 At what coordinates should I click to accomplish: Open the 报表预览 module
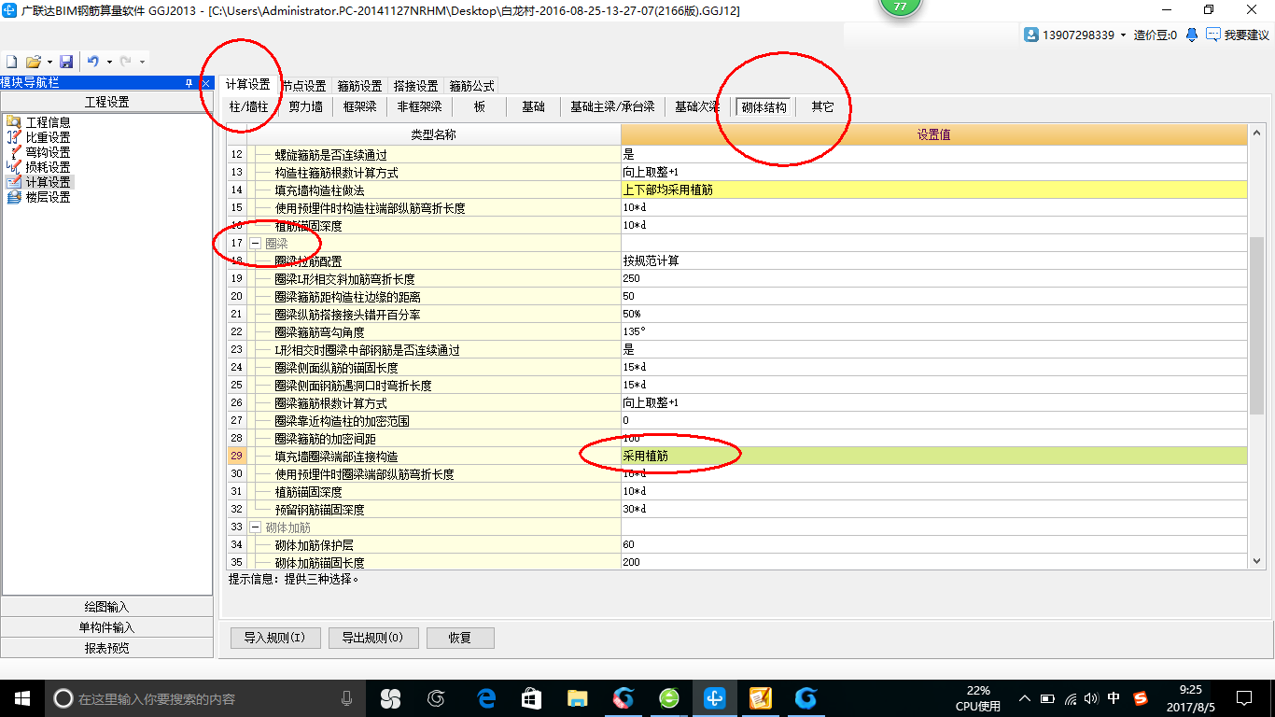(107, 648)
